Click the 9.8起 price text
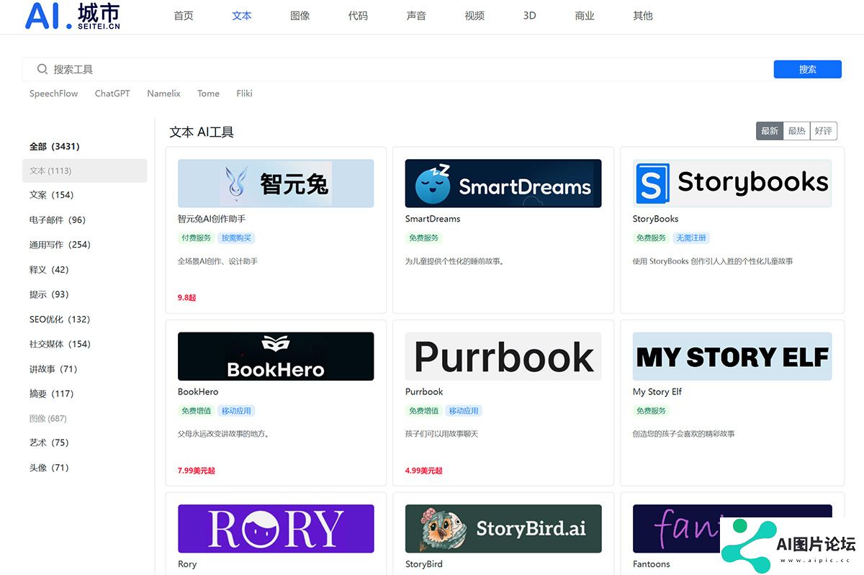The height and width of the screenshot is (575, 864). [x=186, y=297]
